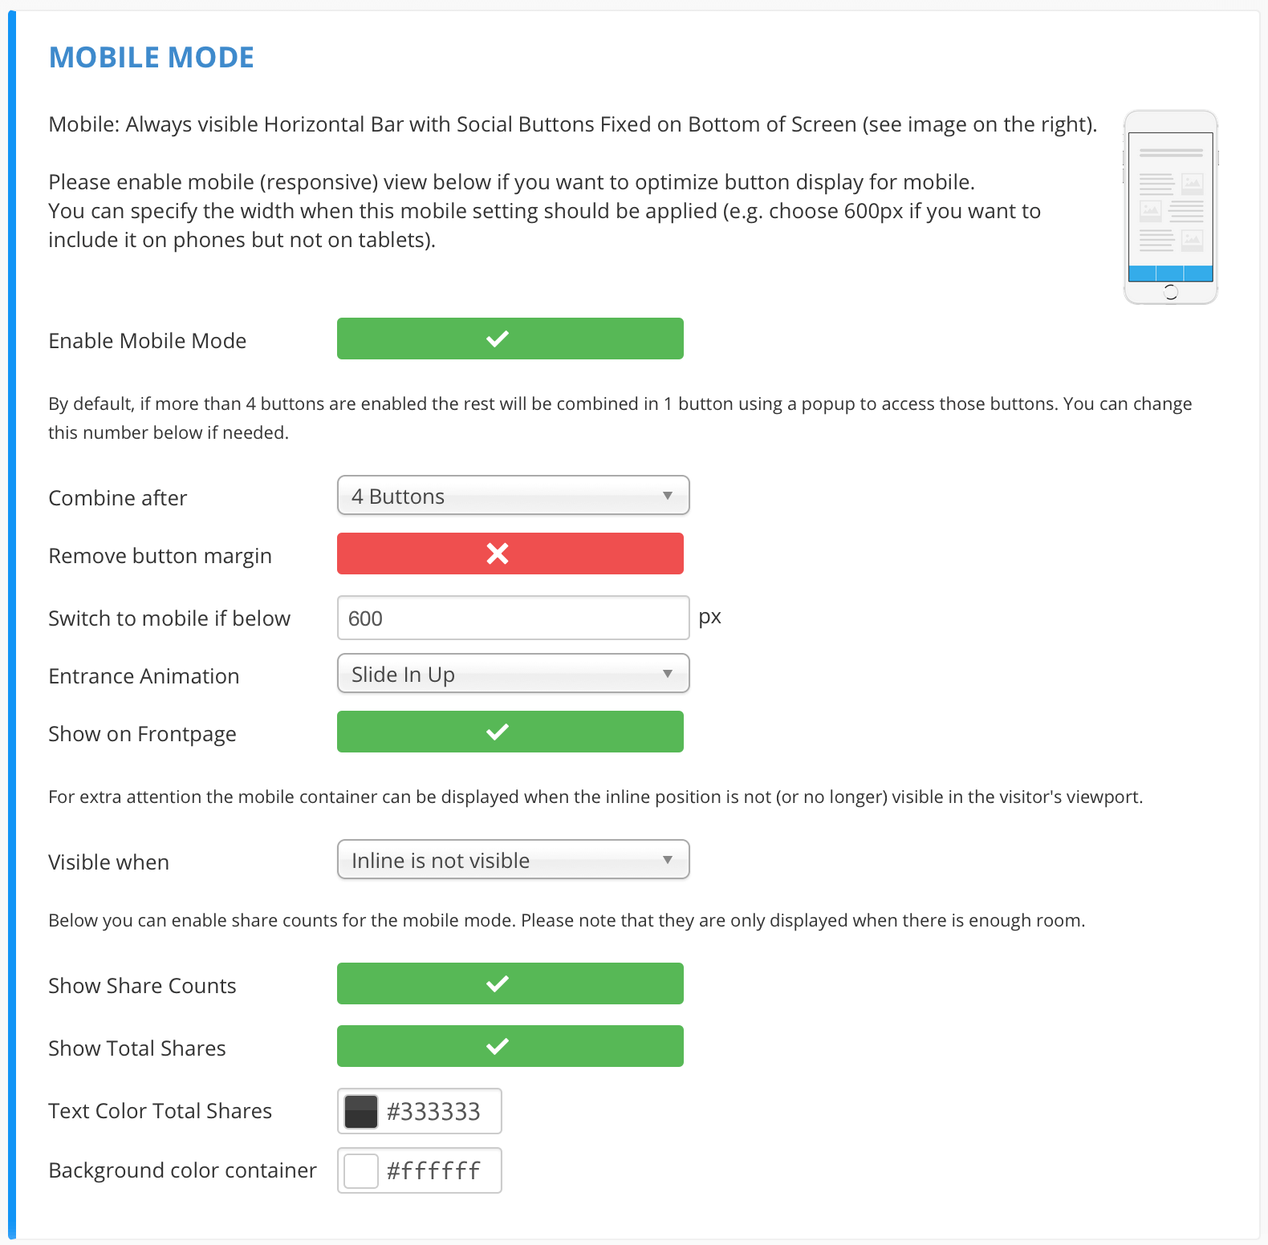Image resolution: width=1268 pixels, height=1245 pixels.
Task: Click the #ffffff color hex field
Action: pyautogui.click(x=438, y=1170)
